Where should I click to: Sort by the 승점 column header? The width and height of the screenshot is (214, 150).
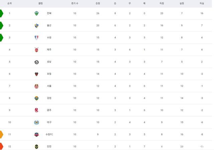[x=98, y=3]
